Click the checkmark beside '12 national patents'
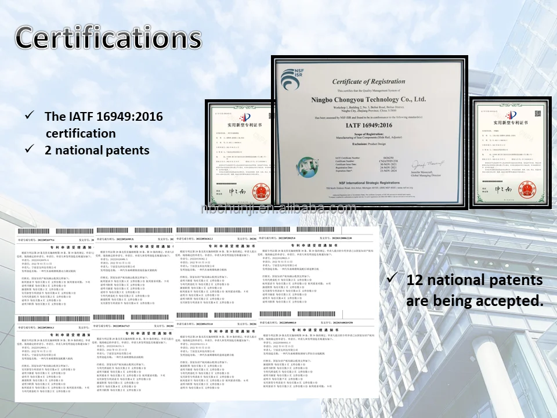The image size is (557, 418). pyautogui.click(x=392, y=278)
